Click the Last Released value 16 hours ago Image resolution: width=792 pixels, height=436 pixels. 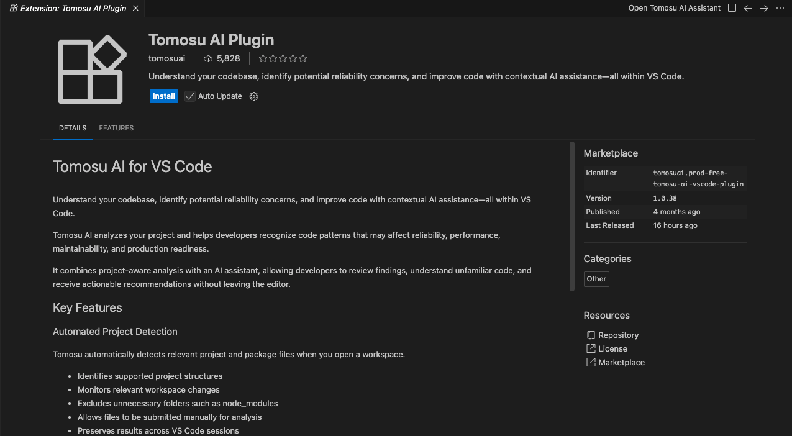coord(675,225)
